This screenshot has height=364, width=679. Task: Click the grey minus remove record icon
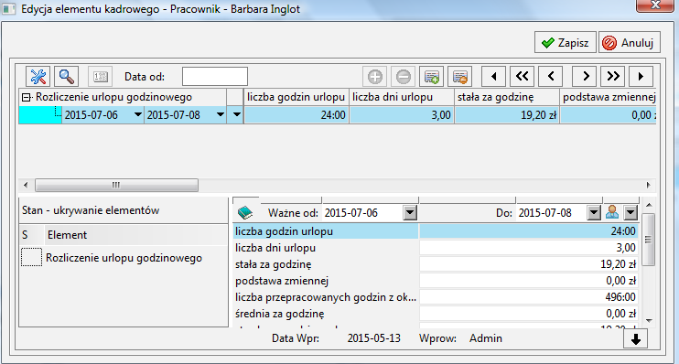[x=404, y=77]
